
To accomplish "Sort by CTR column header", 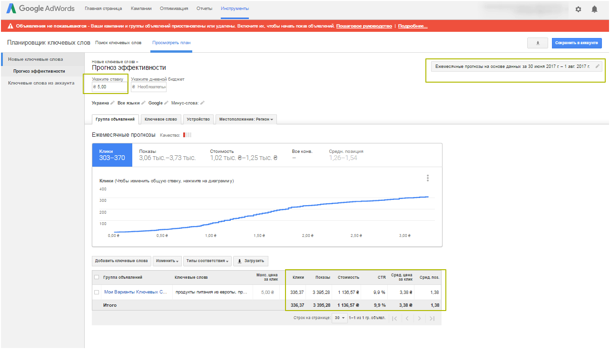I will 382,277.
